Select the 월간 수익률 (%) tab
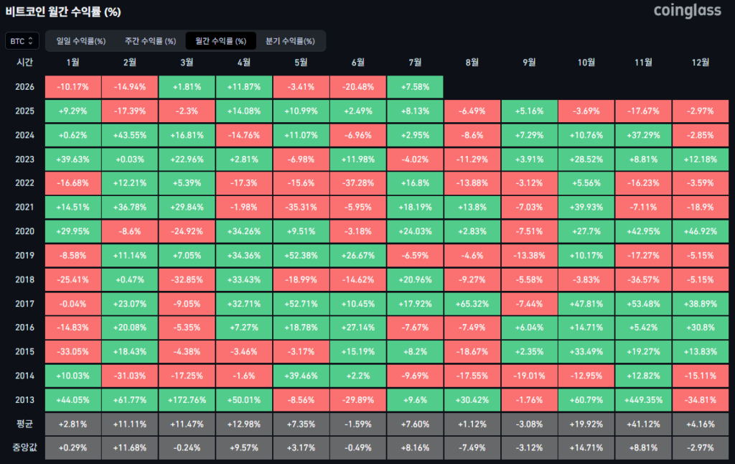This screenshot has width=735, height=464. (221, 41)
